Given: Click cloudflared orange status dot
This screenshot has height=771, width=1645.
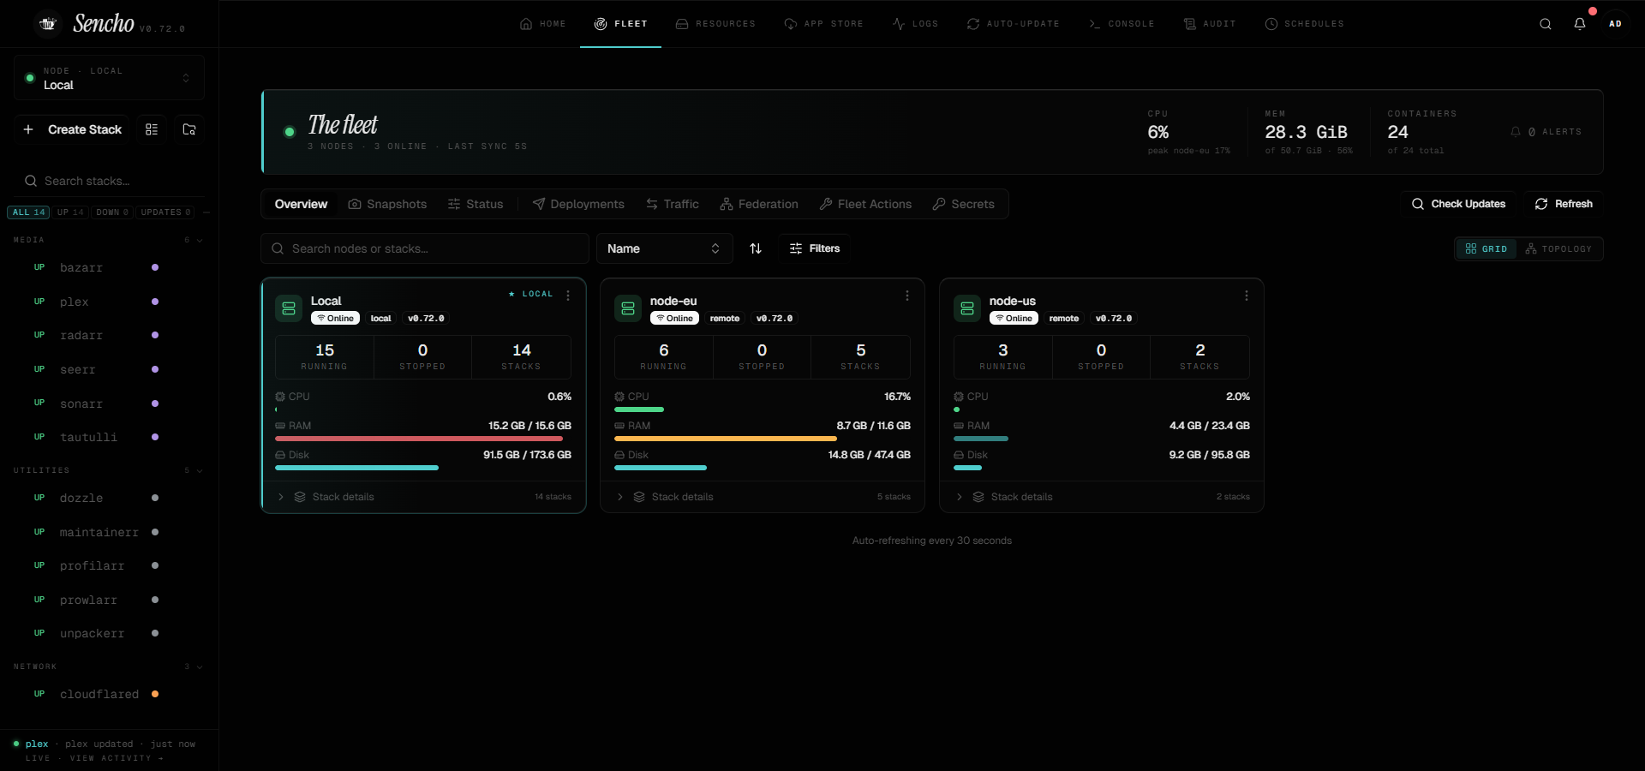Looking at the screenshot, I should pyautogui.click(x=155, y=694).
